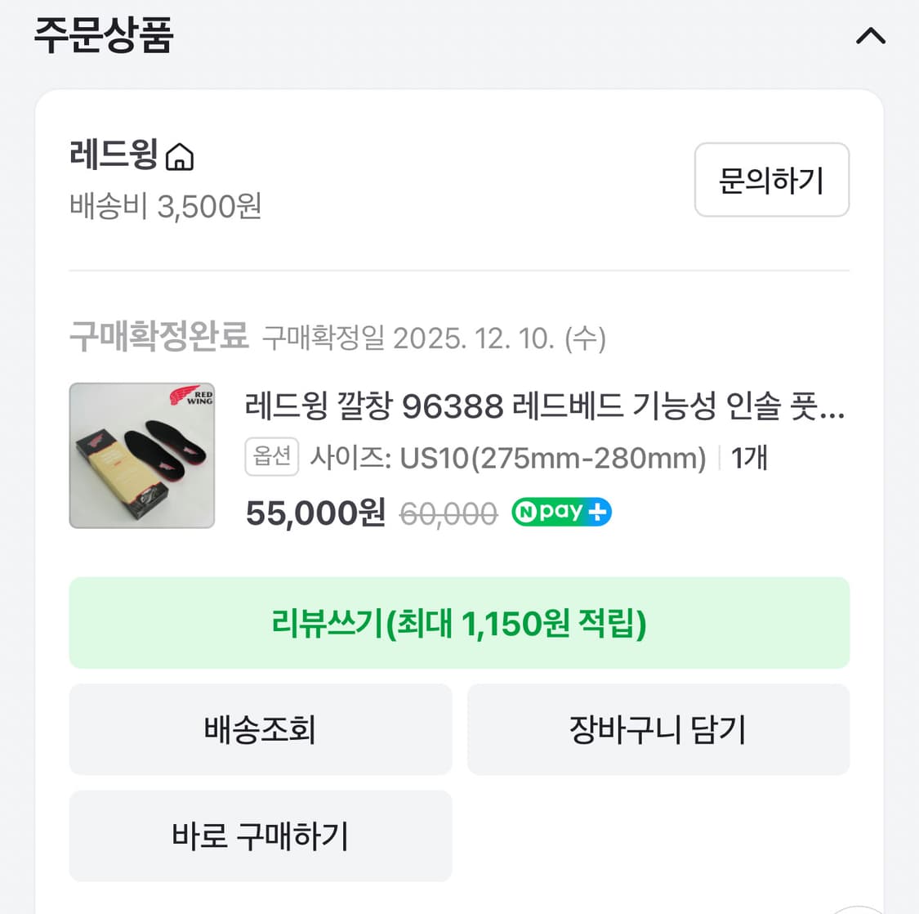Collapse the 주문상품 section with the chevron
The height and width of the screenshot is (914, 919).
(x=871, y=36)
